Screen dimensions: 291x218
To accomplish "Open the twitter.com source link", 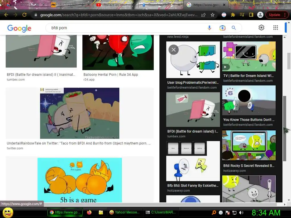I will pyautogui.click(x=15, y=148).
